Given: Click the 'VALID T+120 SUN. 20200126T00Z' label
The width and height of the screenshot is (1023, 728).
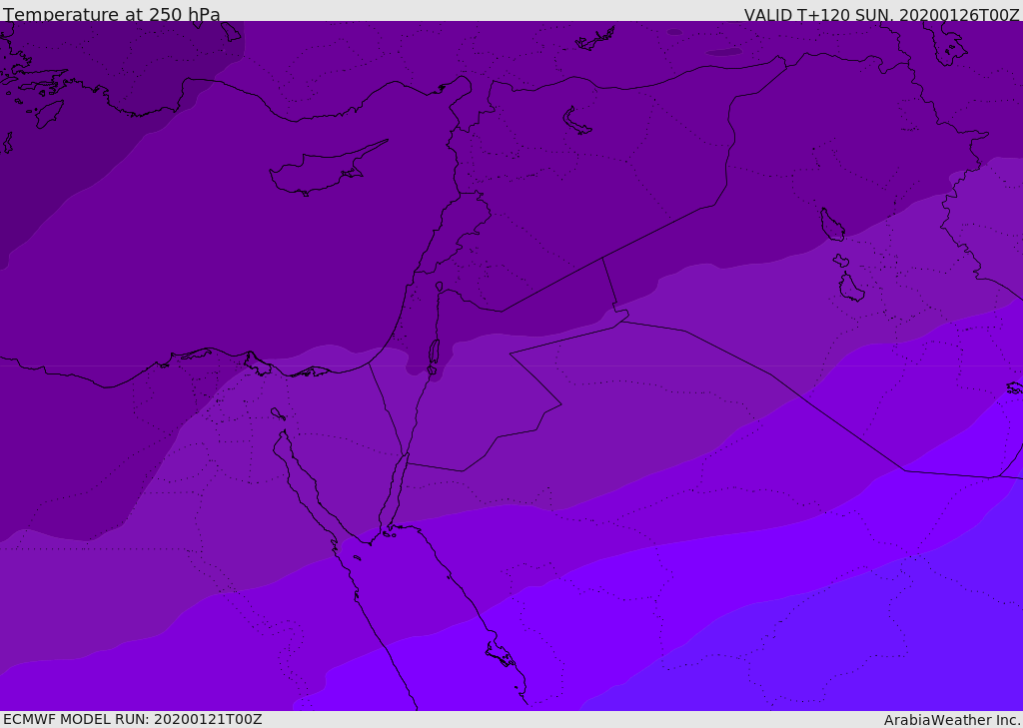Looking at the screenshot, I should (x=881, y=15).
